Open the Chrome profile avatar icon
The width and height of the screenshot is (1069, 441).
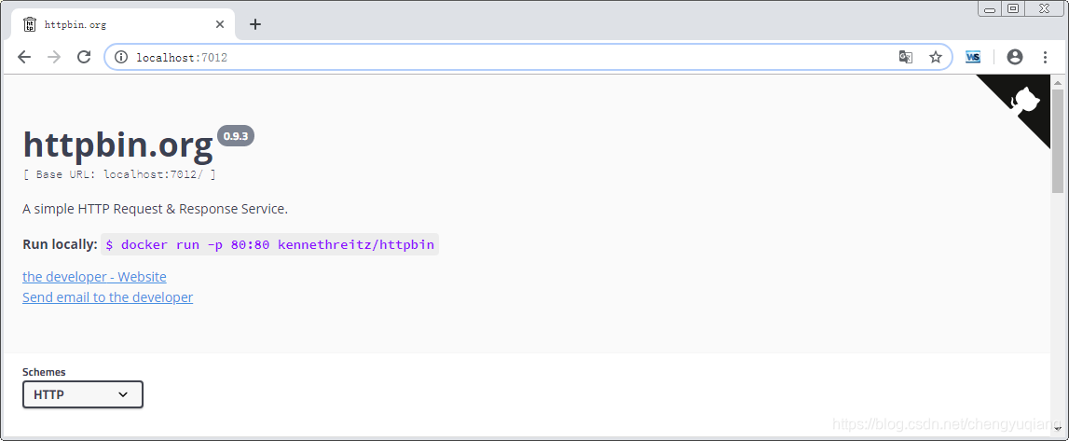pyautogui.click(x=1014, y=57)
